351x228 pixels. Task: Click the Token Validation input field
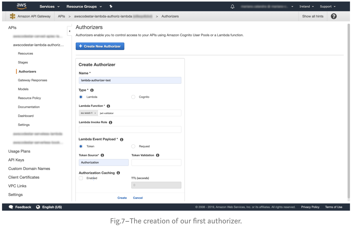tap(156, 162)
